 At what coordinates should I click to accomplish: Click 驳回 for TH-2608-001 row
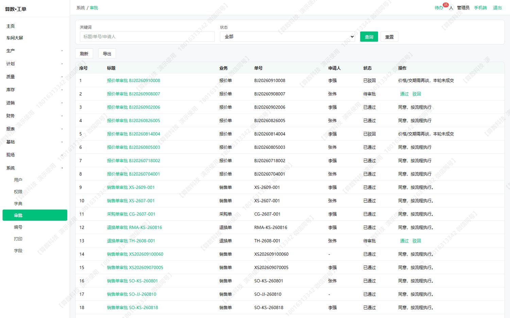point(417,241)
